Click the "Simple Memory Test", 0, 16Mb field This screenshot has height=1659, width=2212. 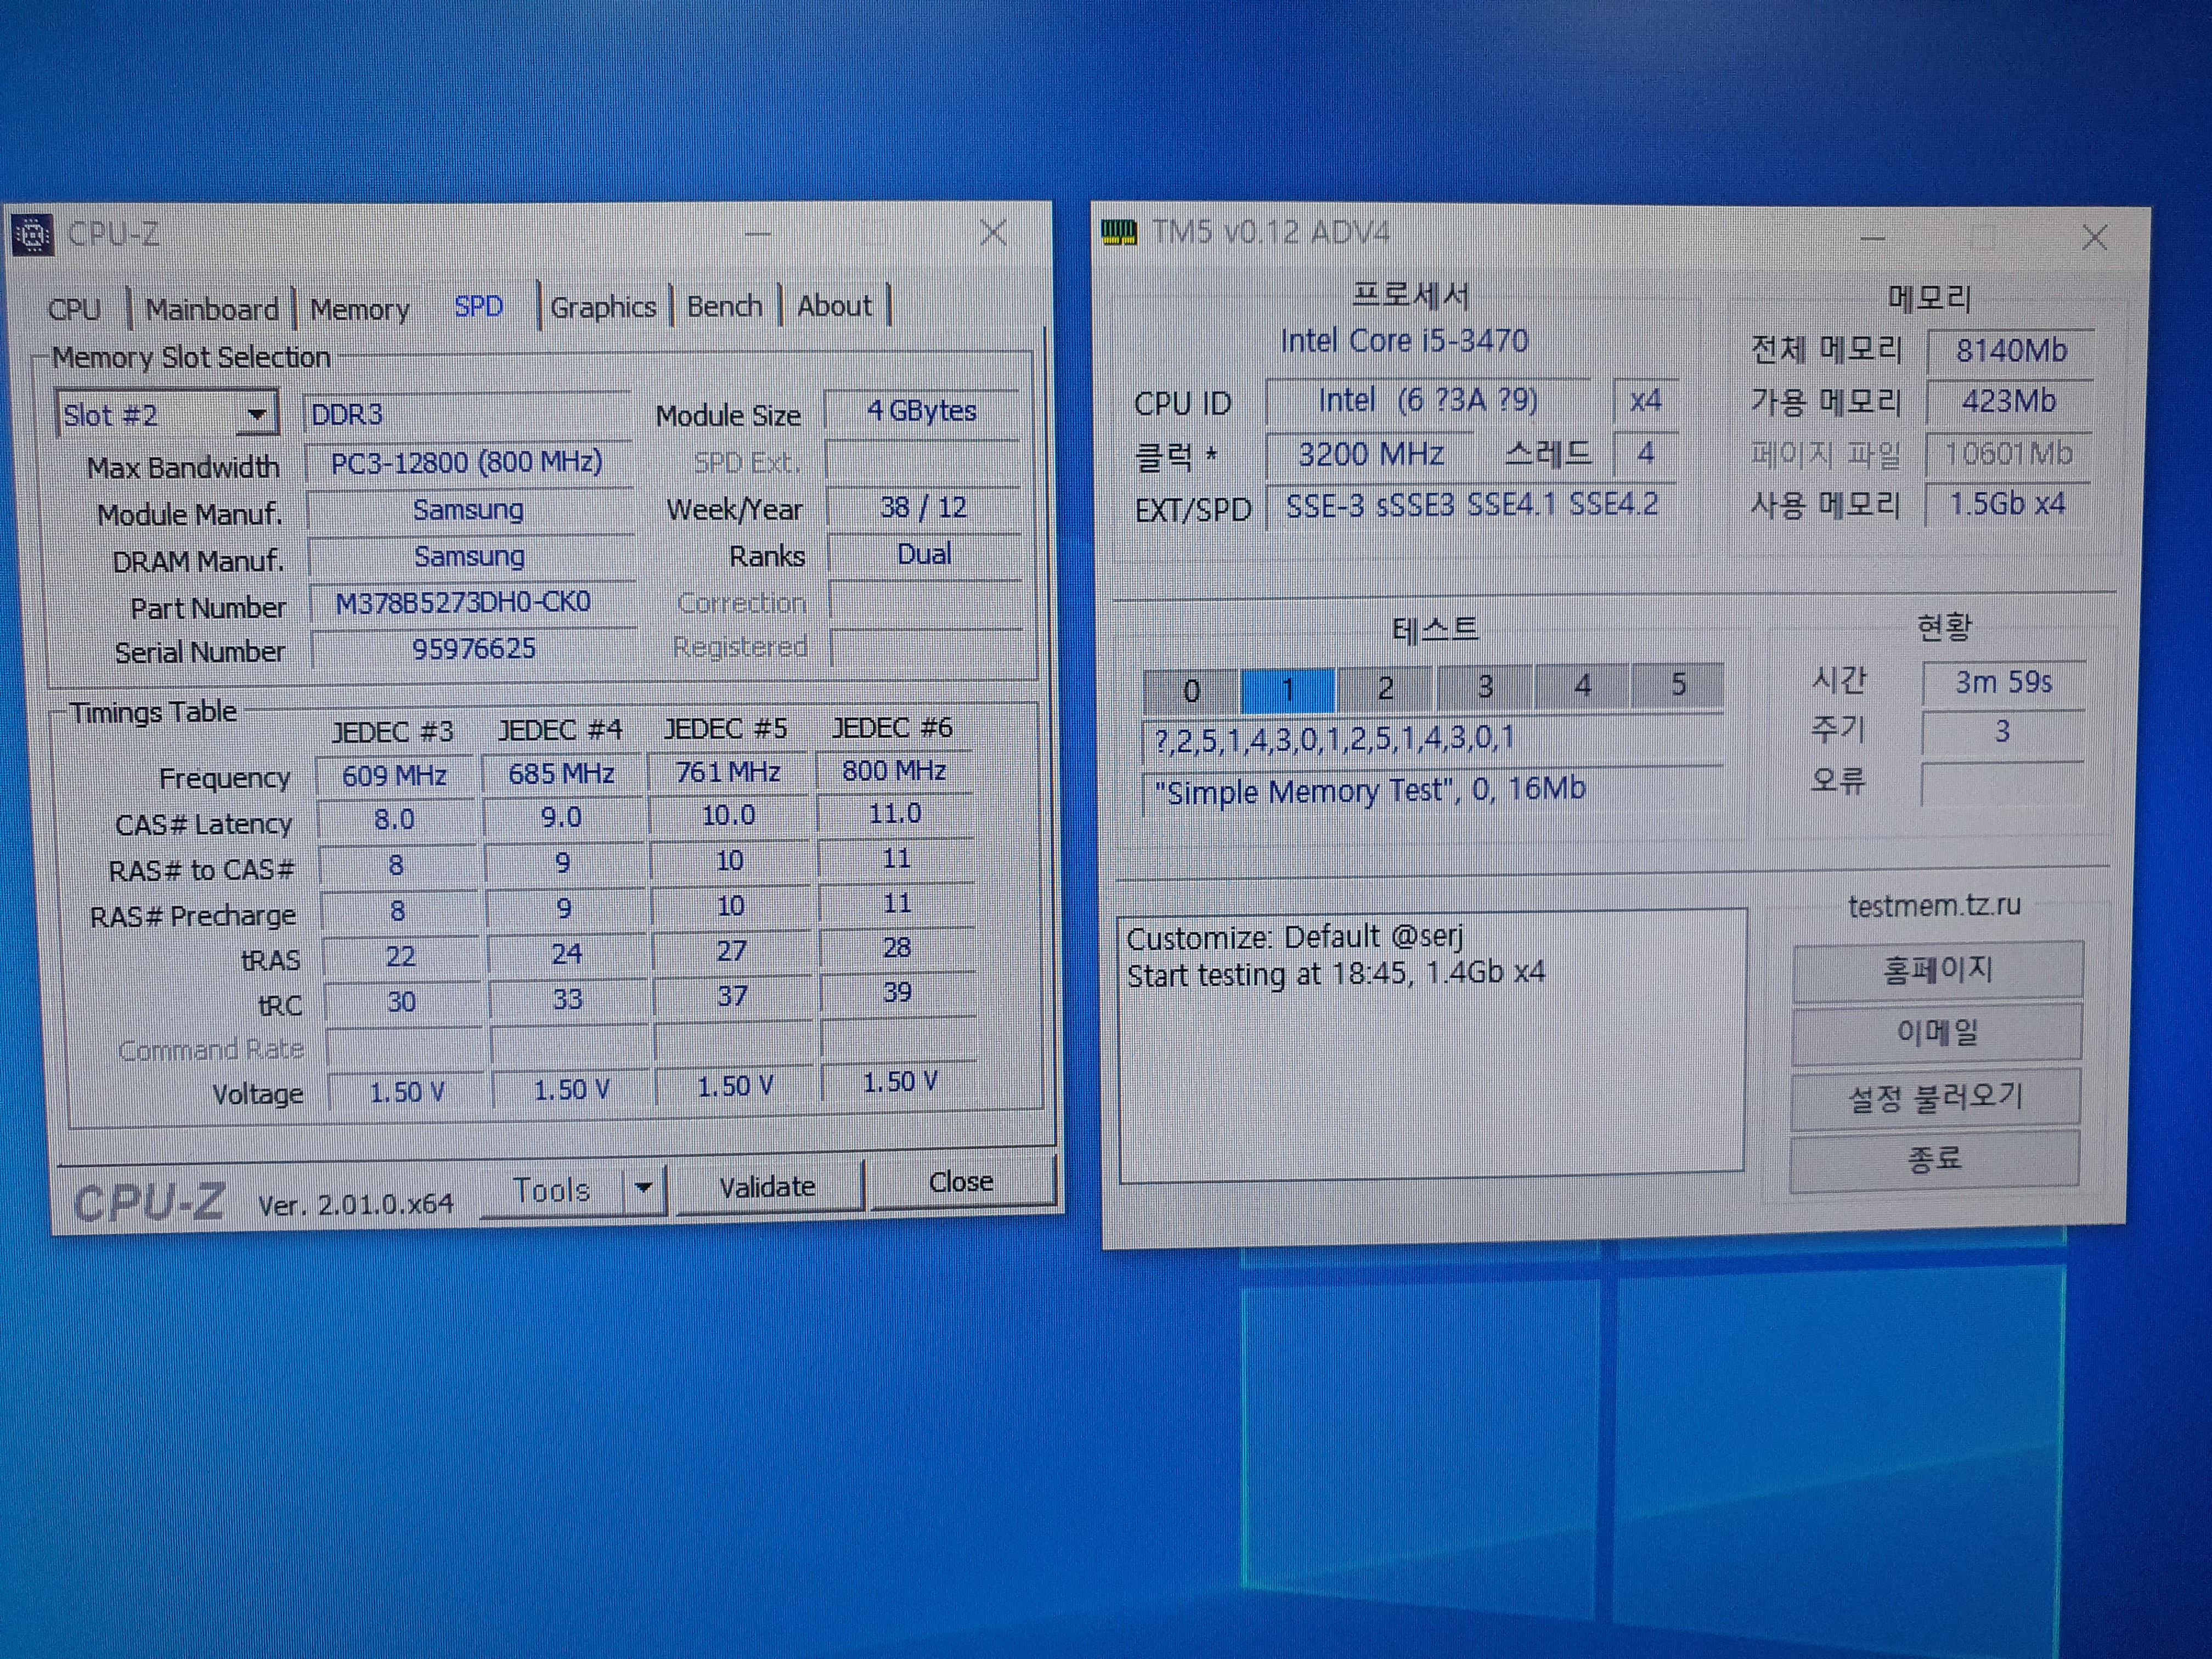(x=1432, y=791)
